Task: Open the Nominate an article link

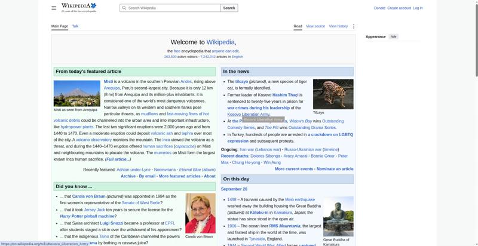Action: [335, 169]
